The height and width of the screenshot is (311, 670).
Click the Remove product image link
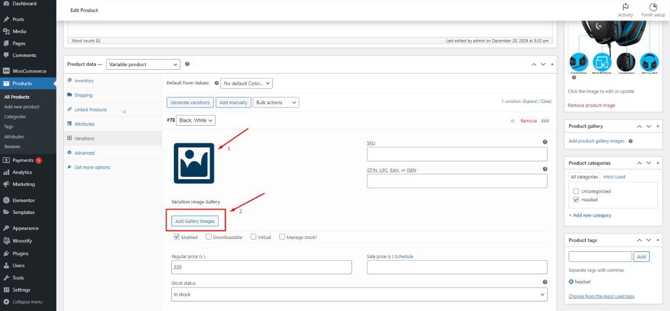591,106
